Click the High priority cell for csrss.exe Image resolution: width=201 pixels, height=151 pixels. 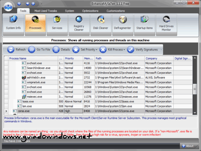pos(74,111)
